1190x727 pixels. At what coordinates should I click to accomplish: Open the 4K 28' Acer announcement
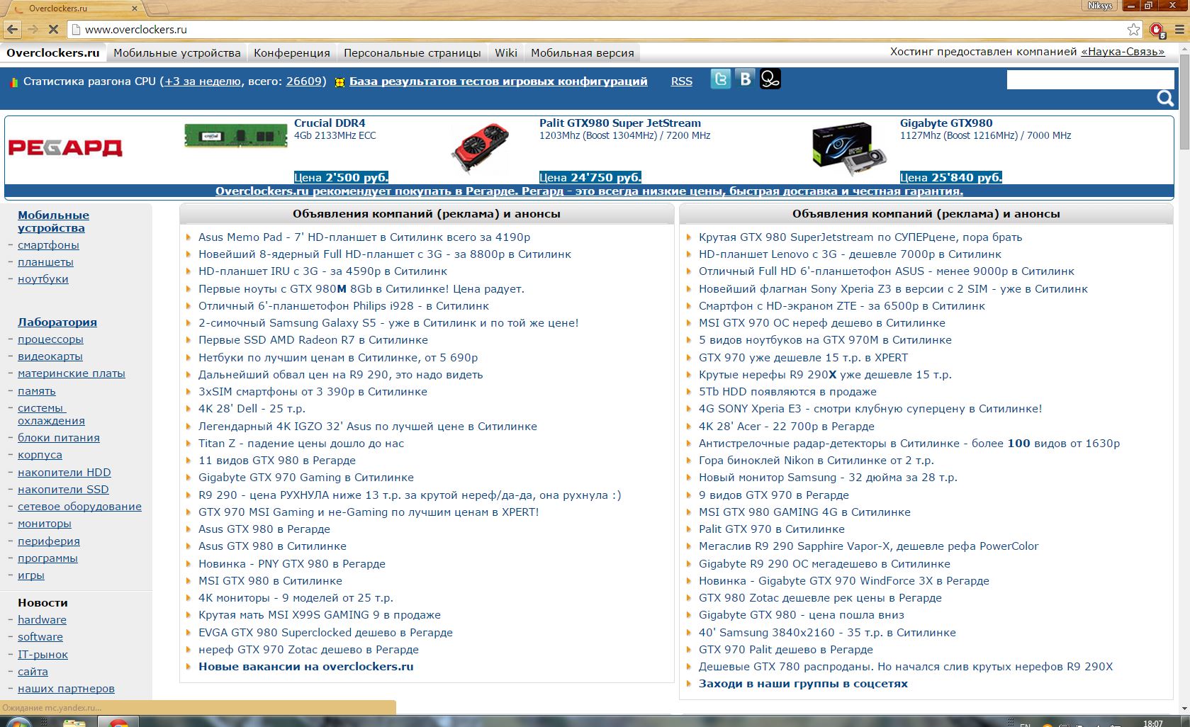[787, 427]
